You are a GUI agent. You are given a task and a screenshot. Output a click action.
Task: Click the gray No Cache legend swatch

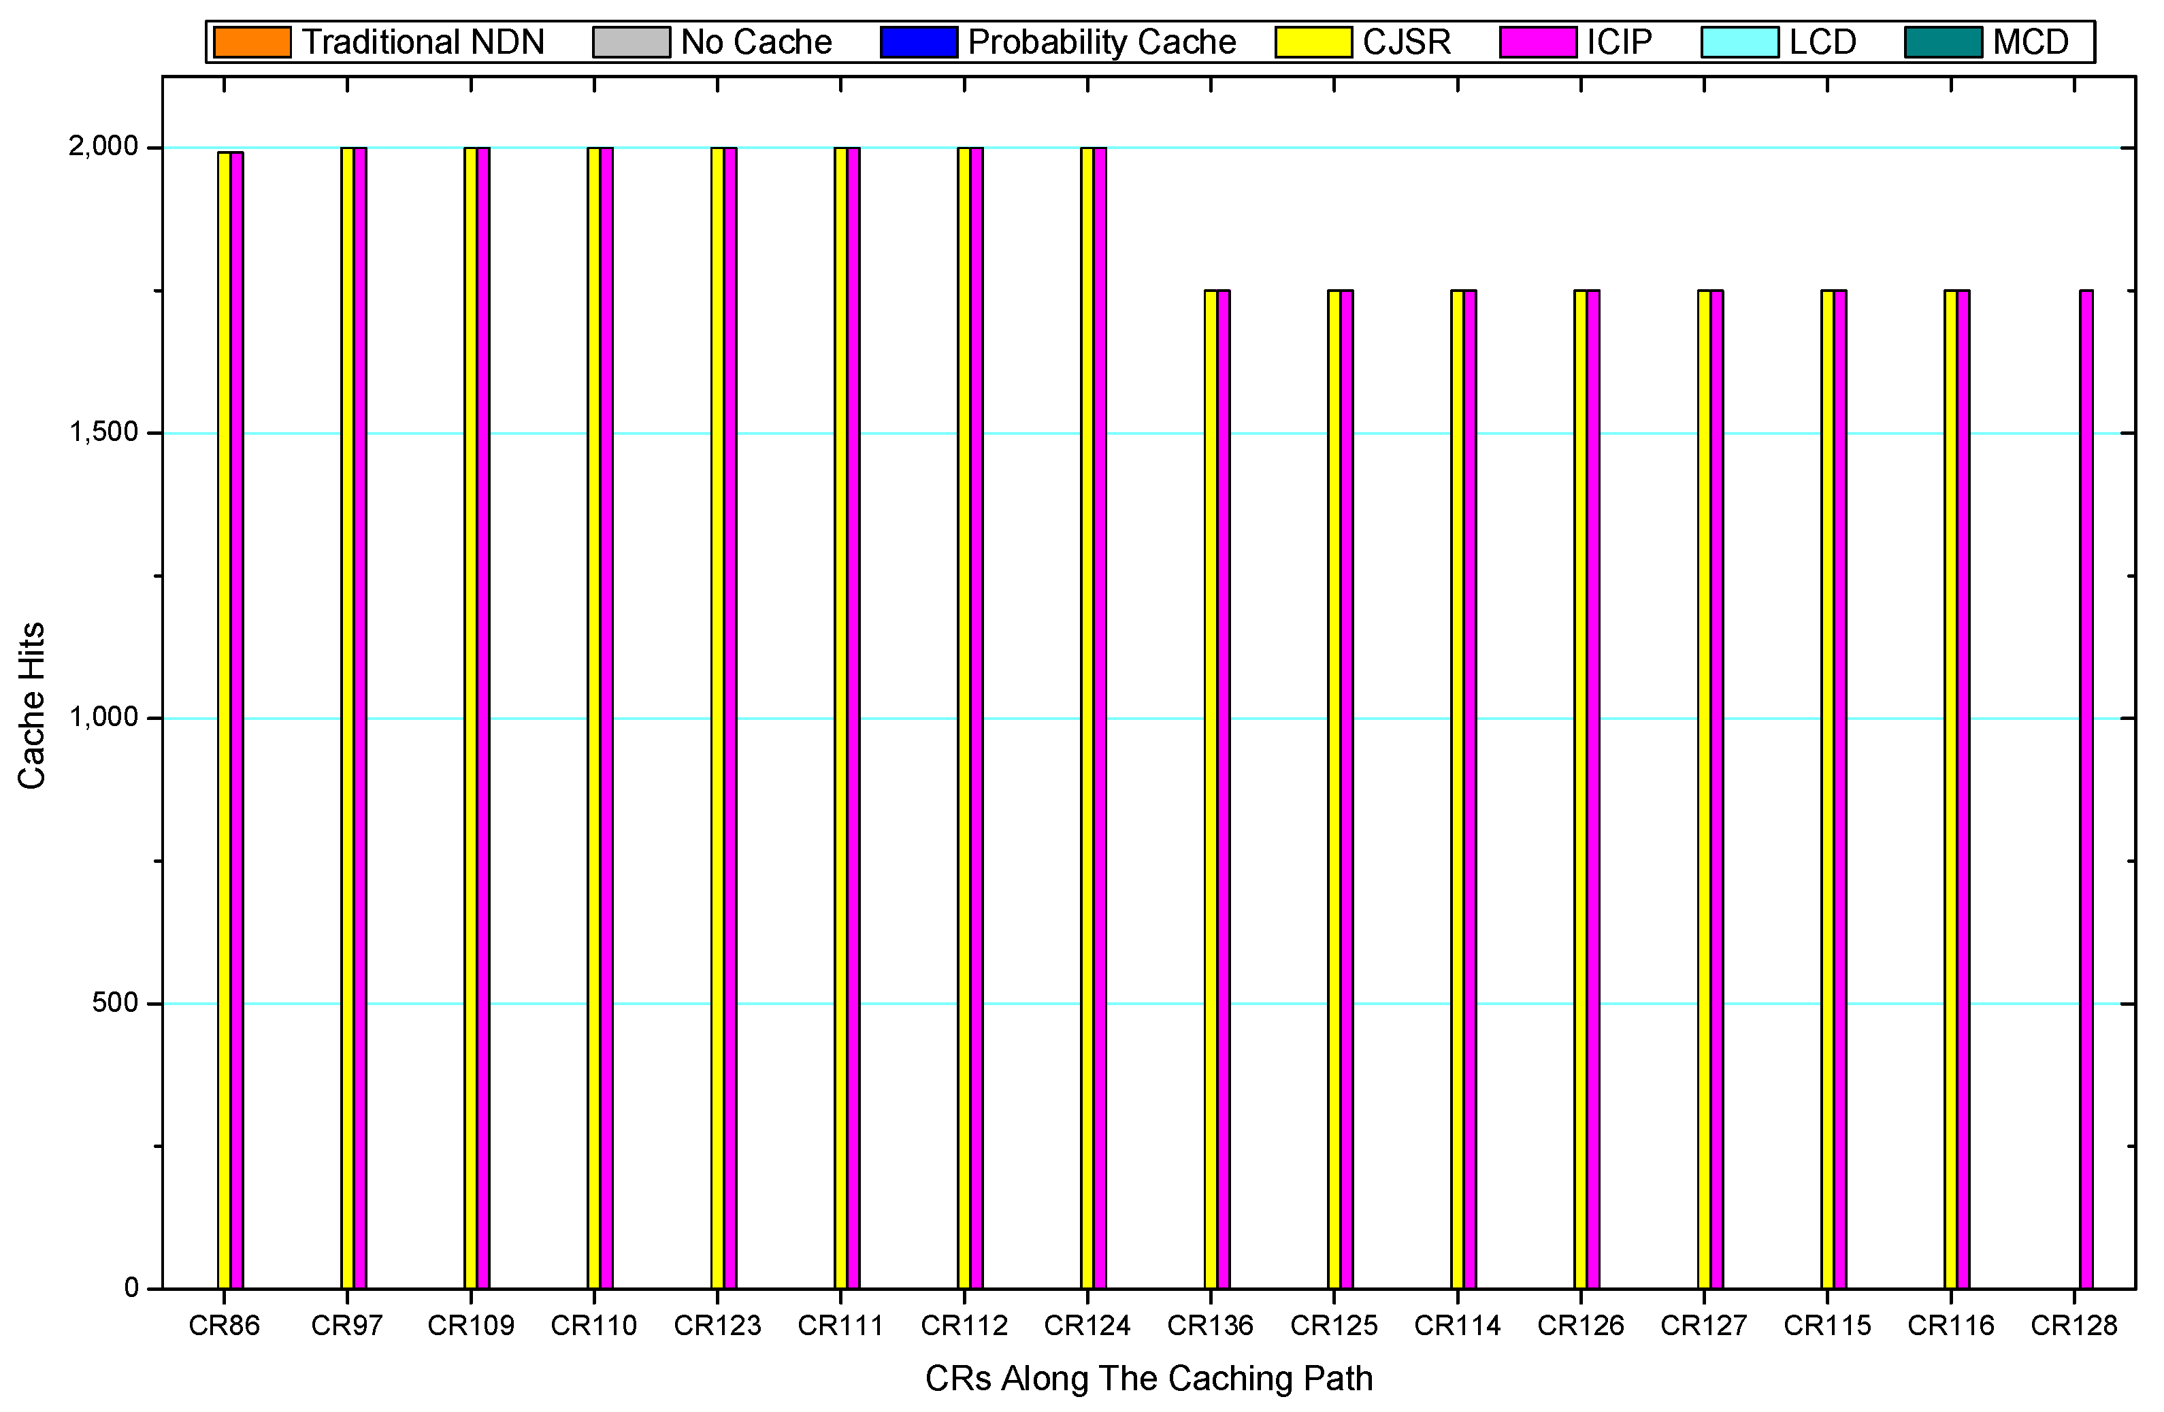[631, 42]
